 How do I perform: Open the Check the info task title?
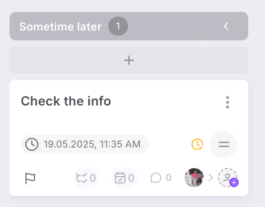point(66,101)
